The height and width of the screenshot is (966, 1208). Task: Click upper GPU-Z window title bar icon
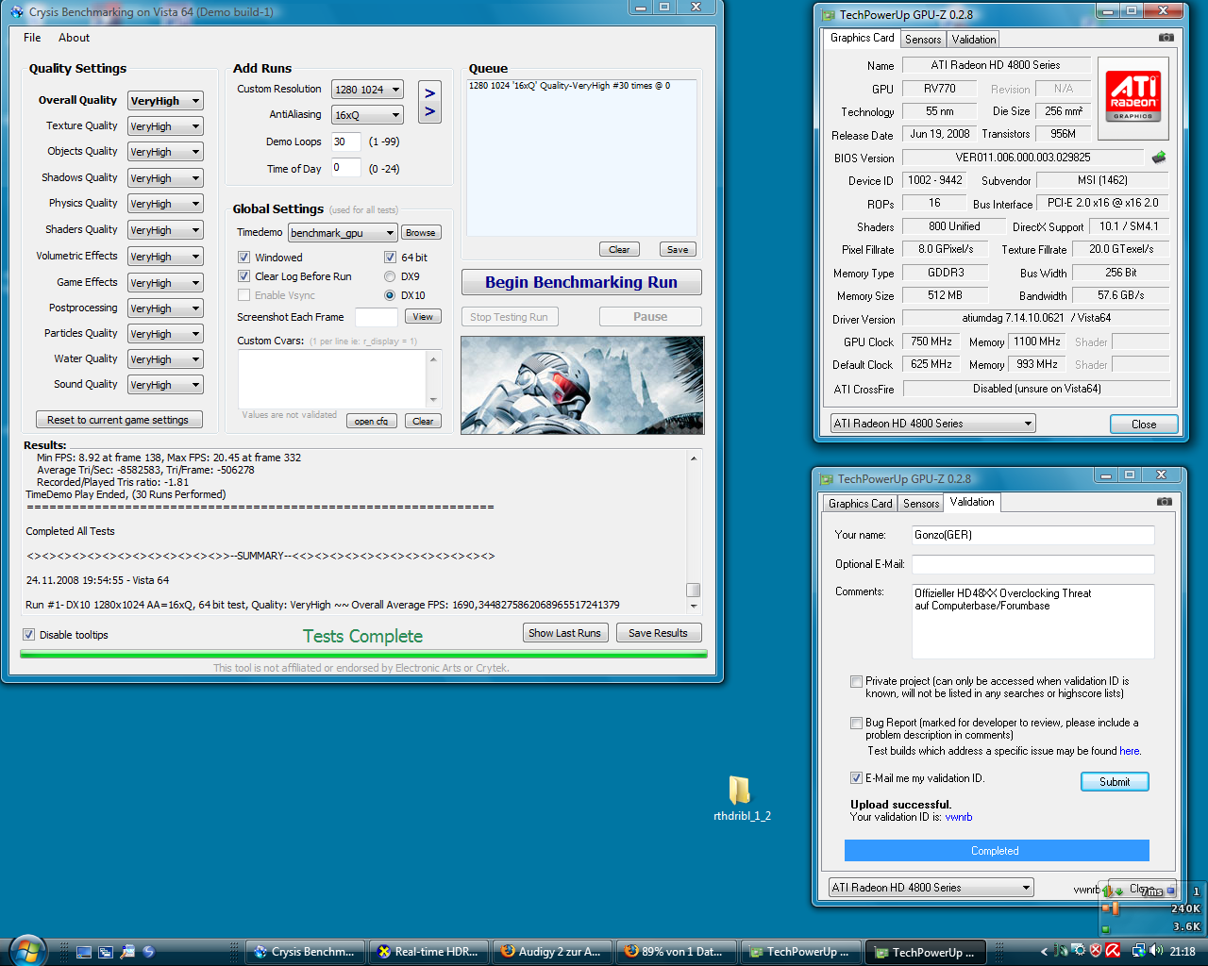pos(828,14)
